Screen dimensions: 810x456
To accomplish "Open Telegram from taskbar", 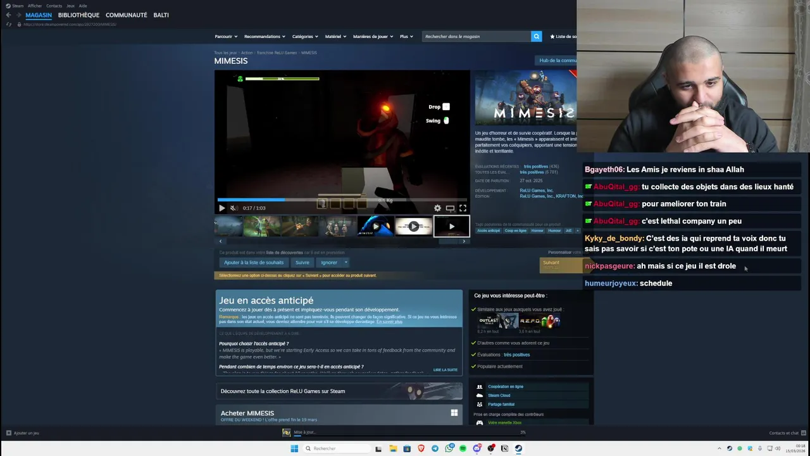I will click(435, 448).
